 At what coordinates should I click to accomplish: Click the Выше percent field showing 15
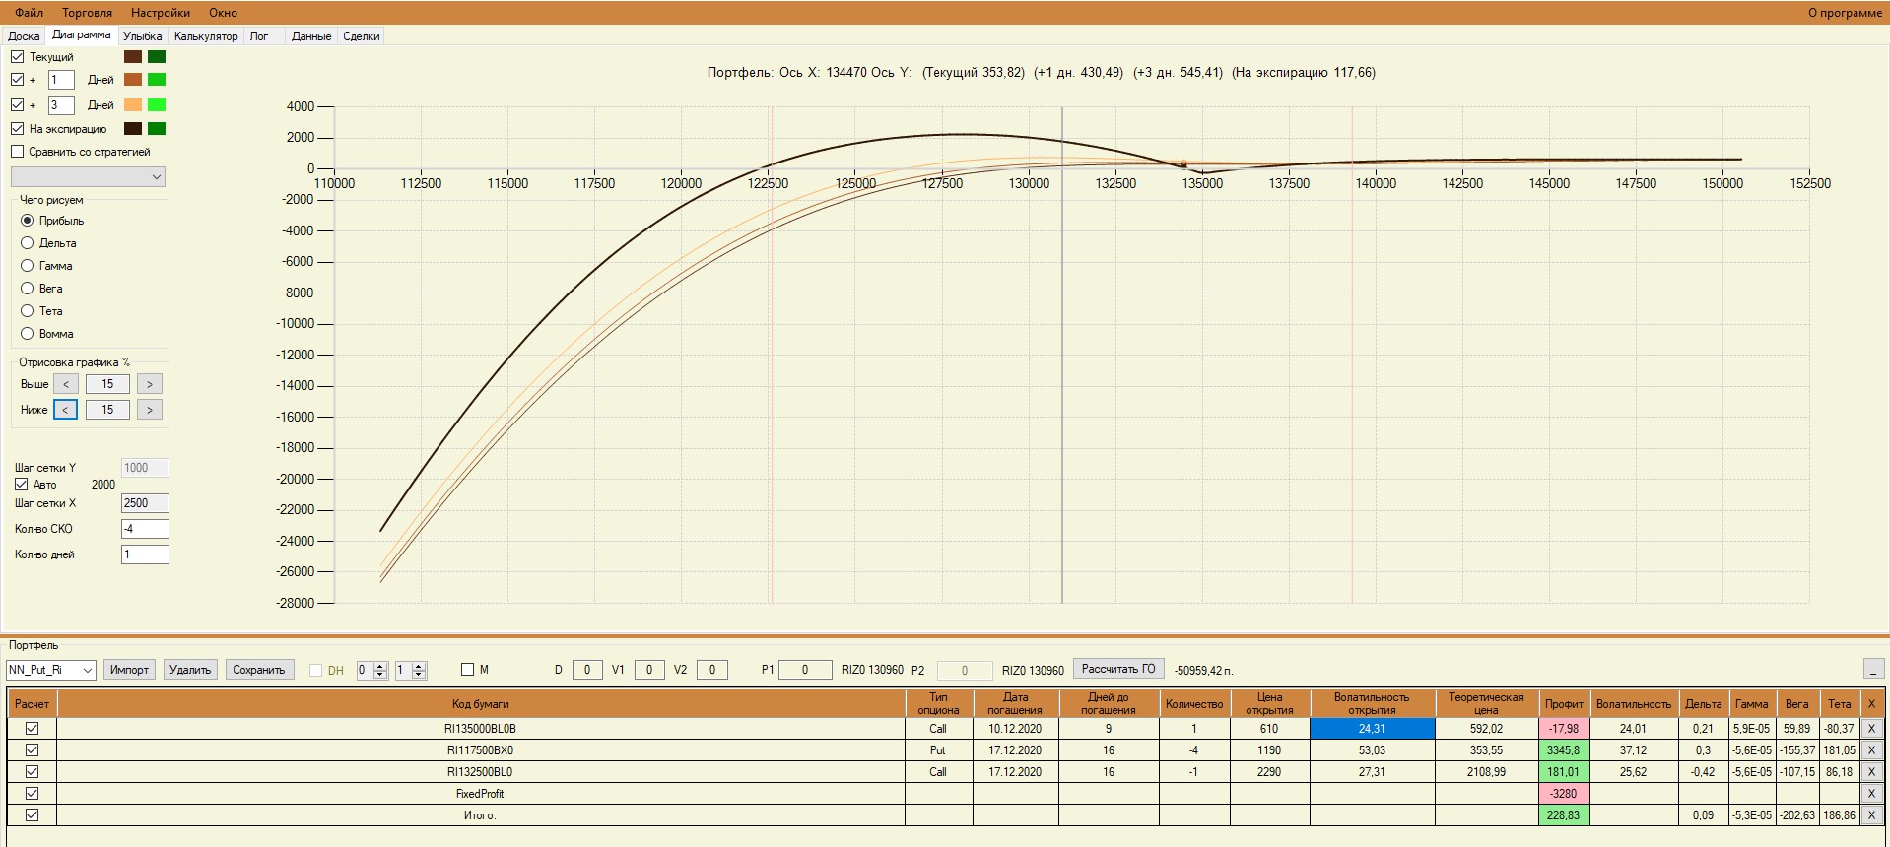pyautogui.click(x=107, y=384)
